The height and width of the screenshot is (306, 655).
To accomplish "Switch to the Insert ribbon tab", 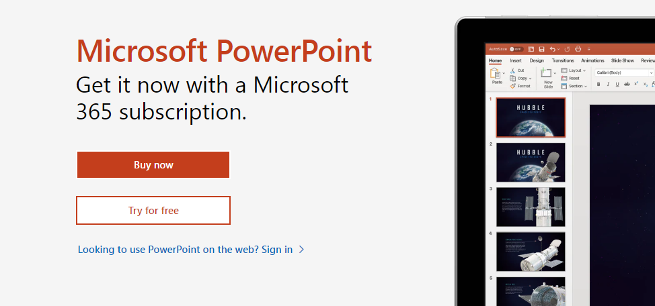I will (x=516, y=60).
